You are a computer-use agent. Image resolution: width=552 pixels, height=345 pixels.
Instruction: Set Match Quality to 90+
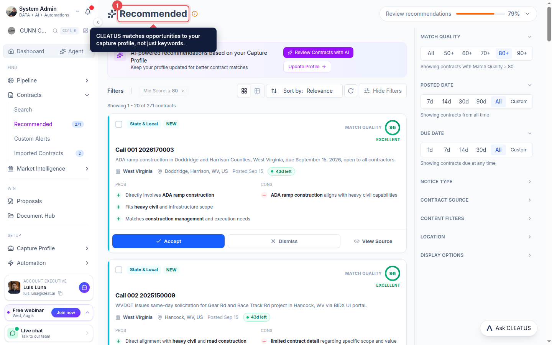pos(522,53)
